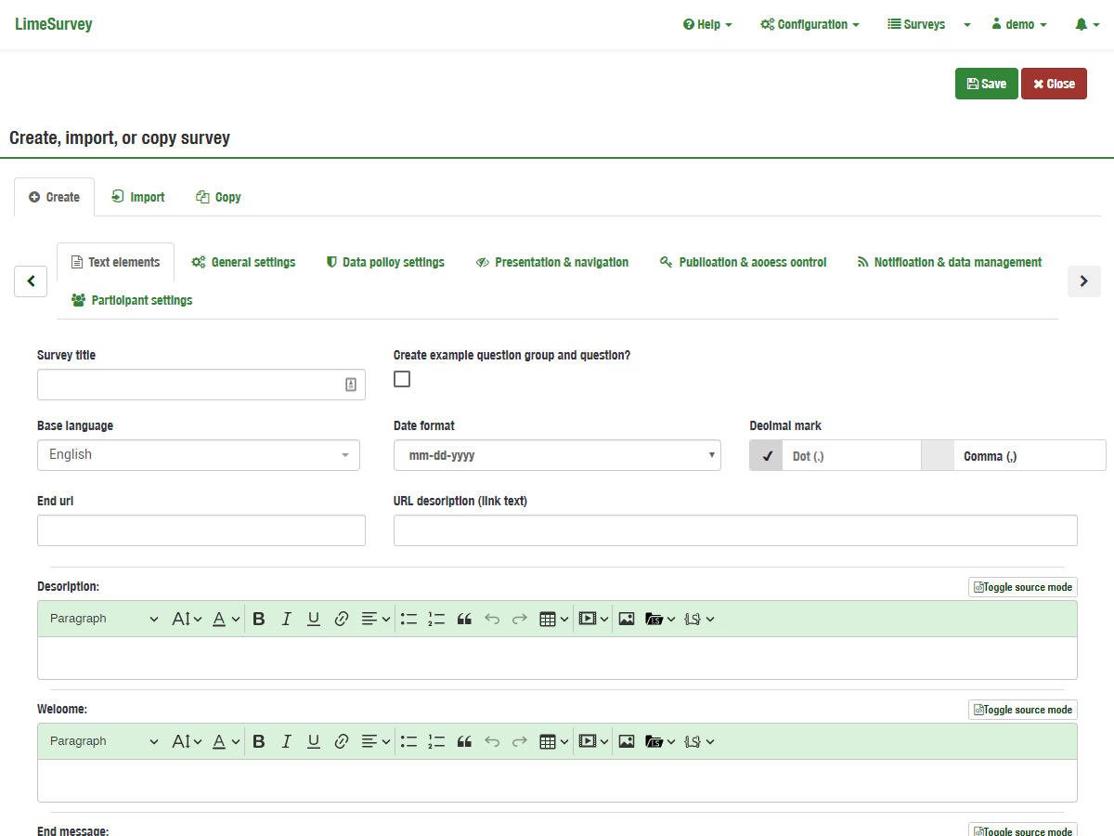Screen dimensions: 1114x836
Task: Open notifications bell icon
Action: coord(1082,25)
